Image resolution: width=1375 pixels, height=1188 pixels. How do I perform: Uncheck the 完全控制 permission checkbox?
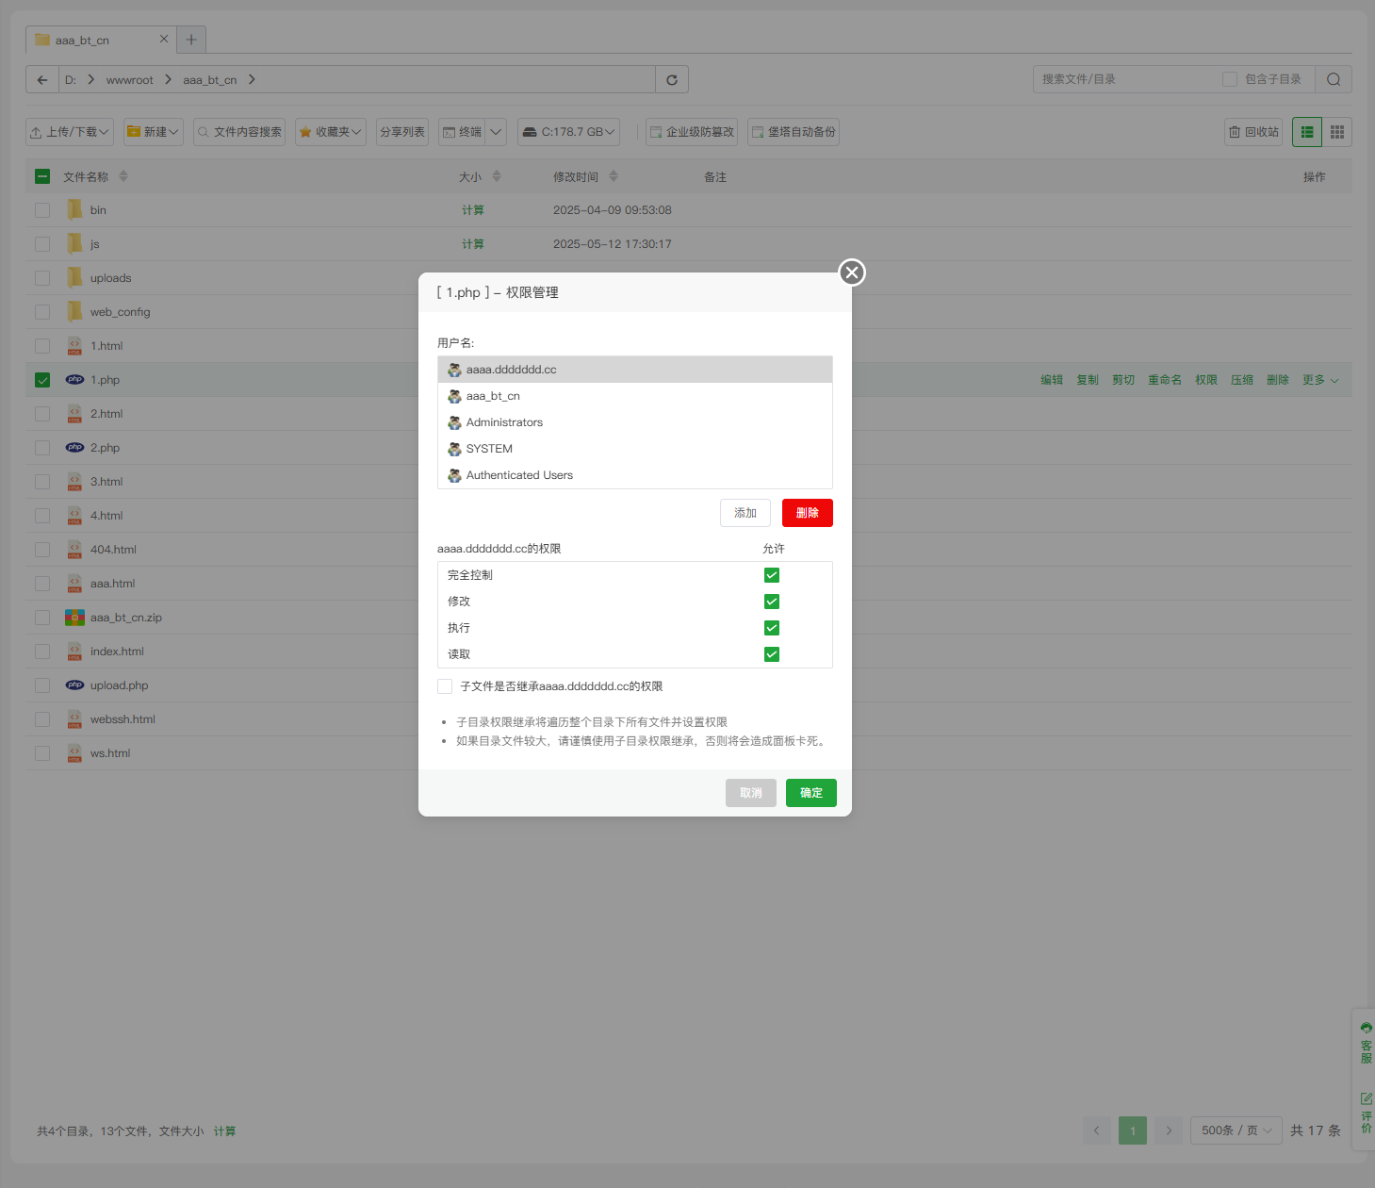tap(772, 575)
